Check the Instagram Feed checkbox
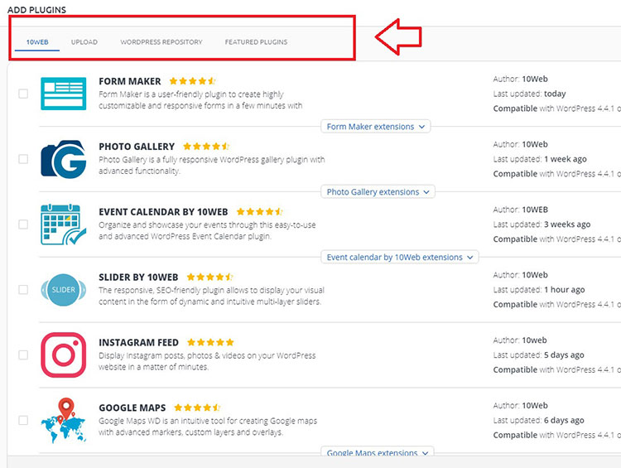The height and width of the screenshot is (468, 621). coord(23,355)
